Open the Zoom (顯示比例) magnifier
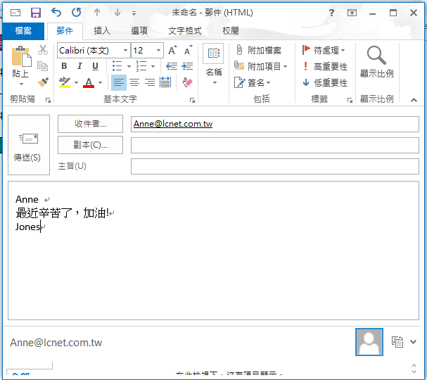The image size is (427, 380). (376, 56)
